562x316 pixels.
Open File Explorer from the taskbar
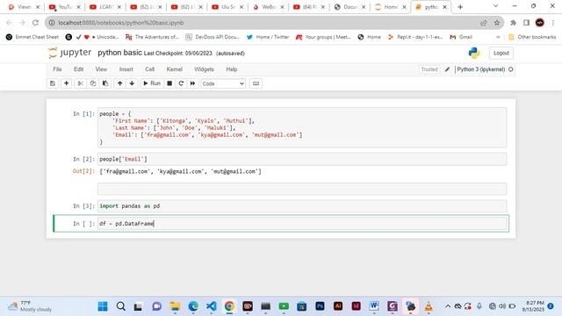tap(175, 306)
